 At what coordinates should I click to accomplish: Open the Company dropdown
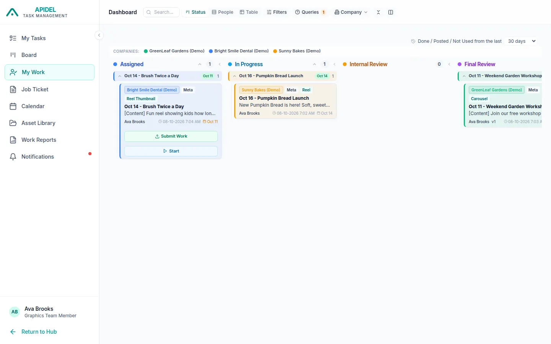point(351,12)
